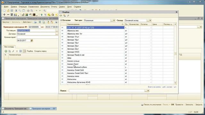Viewport: 205px width, 115px height.
Task: Select the Ананас кольцо row
Action: [x=117, y=61]
